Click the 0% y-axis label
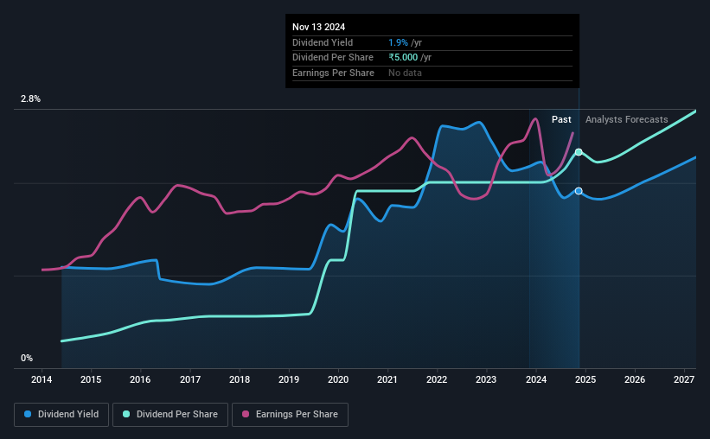 coord(27,359)
